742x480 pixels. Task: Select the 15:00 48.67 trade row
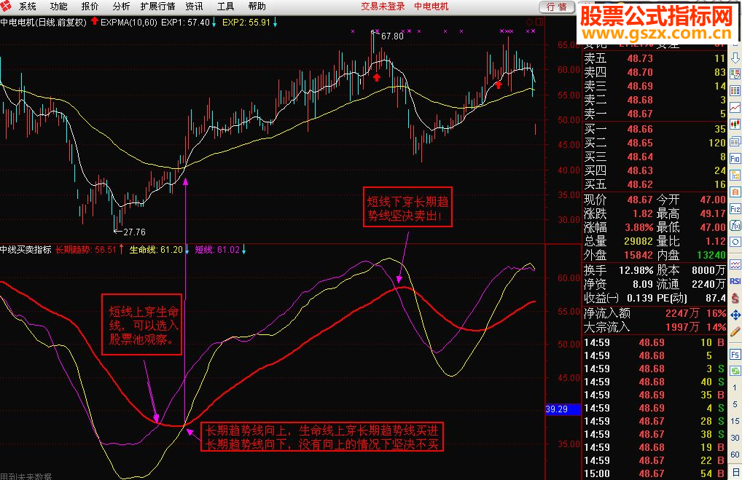655,473
